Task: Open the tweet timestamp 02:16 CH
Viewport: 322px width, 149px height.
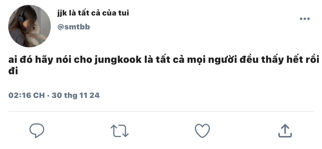Action: point(26,95)
